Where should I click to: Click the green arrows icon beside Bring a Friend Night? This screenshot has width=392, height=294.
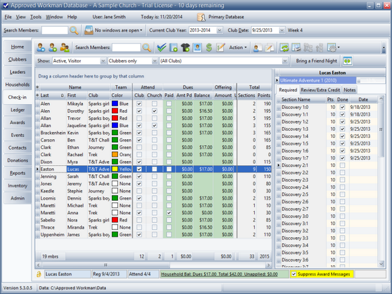click(347, 61)
